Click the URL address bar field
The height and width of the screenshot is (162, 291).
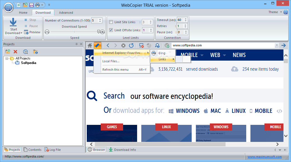[x=223, y=46]
